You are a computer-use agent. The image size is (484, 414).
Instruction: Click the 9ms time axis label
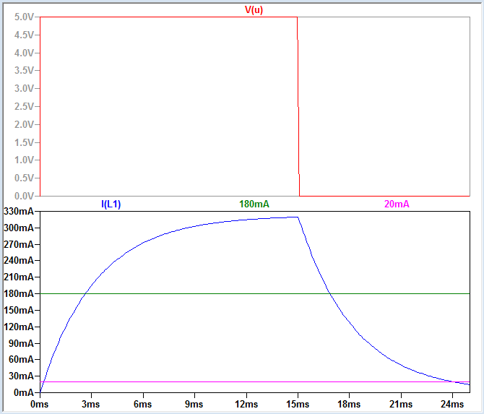[x=194, y=404]
